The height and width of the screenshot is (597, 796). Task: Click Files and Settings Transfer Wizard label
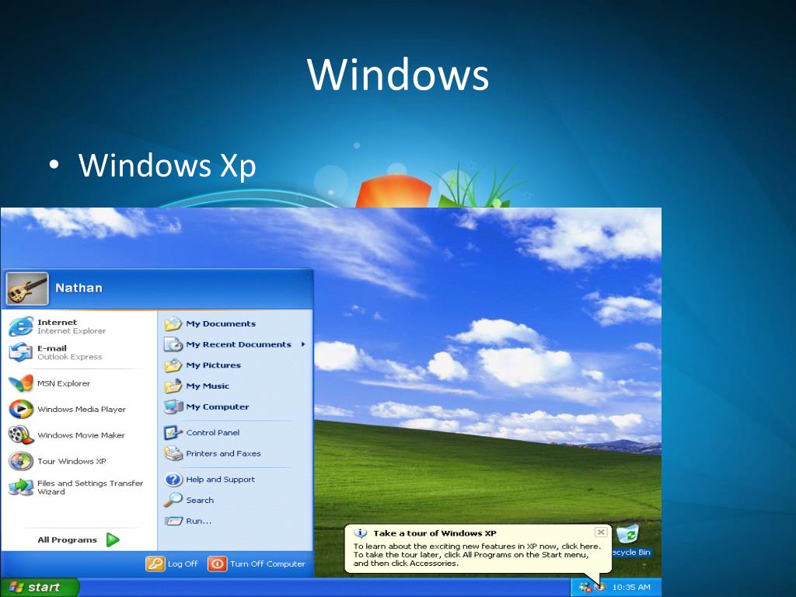pos(90,487)
